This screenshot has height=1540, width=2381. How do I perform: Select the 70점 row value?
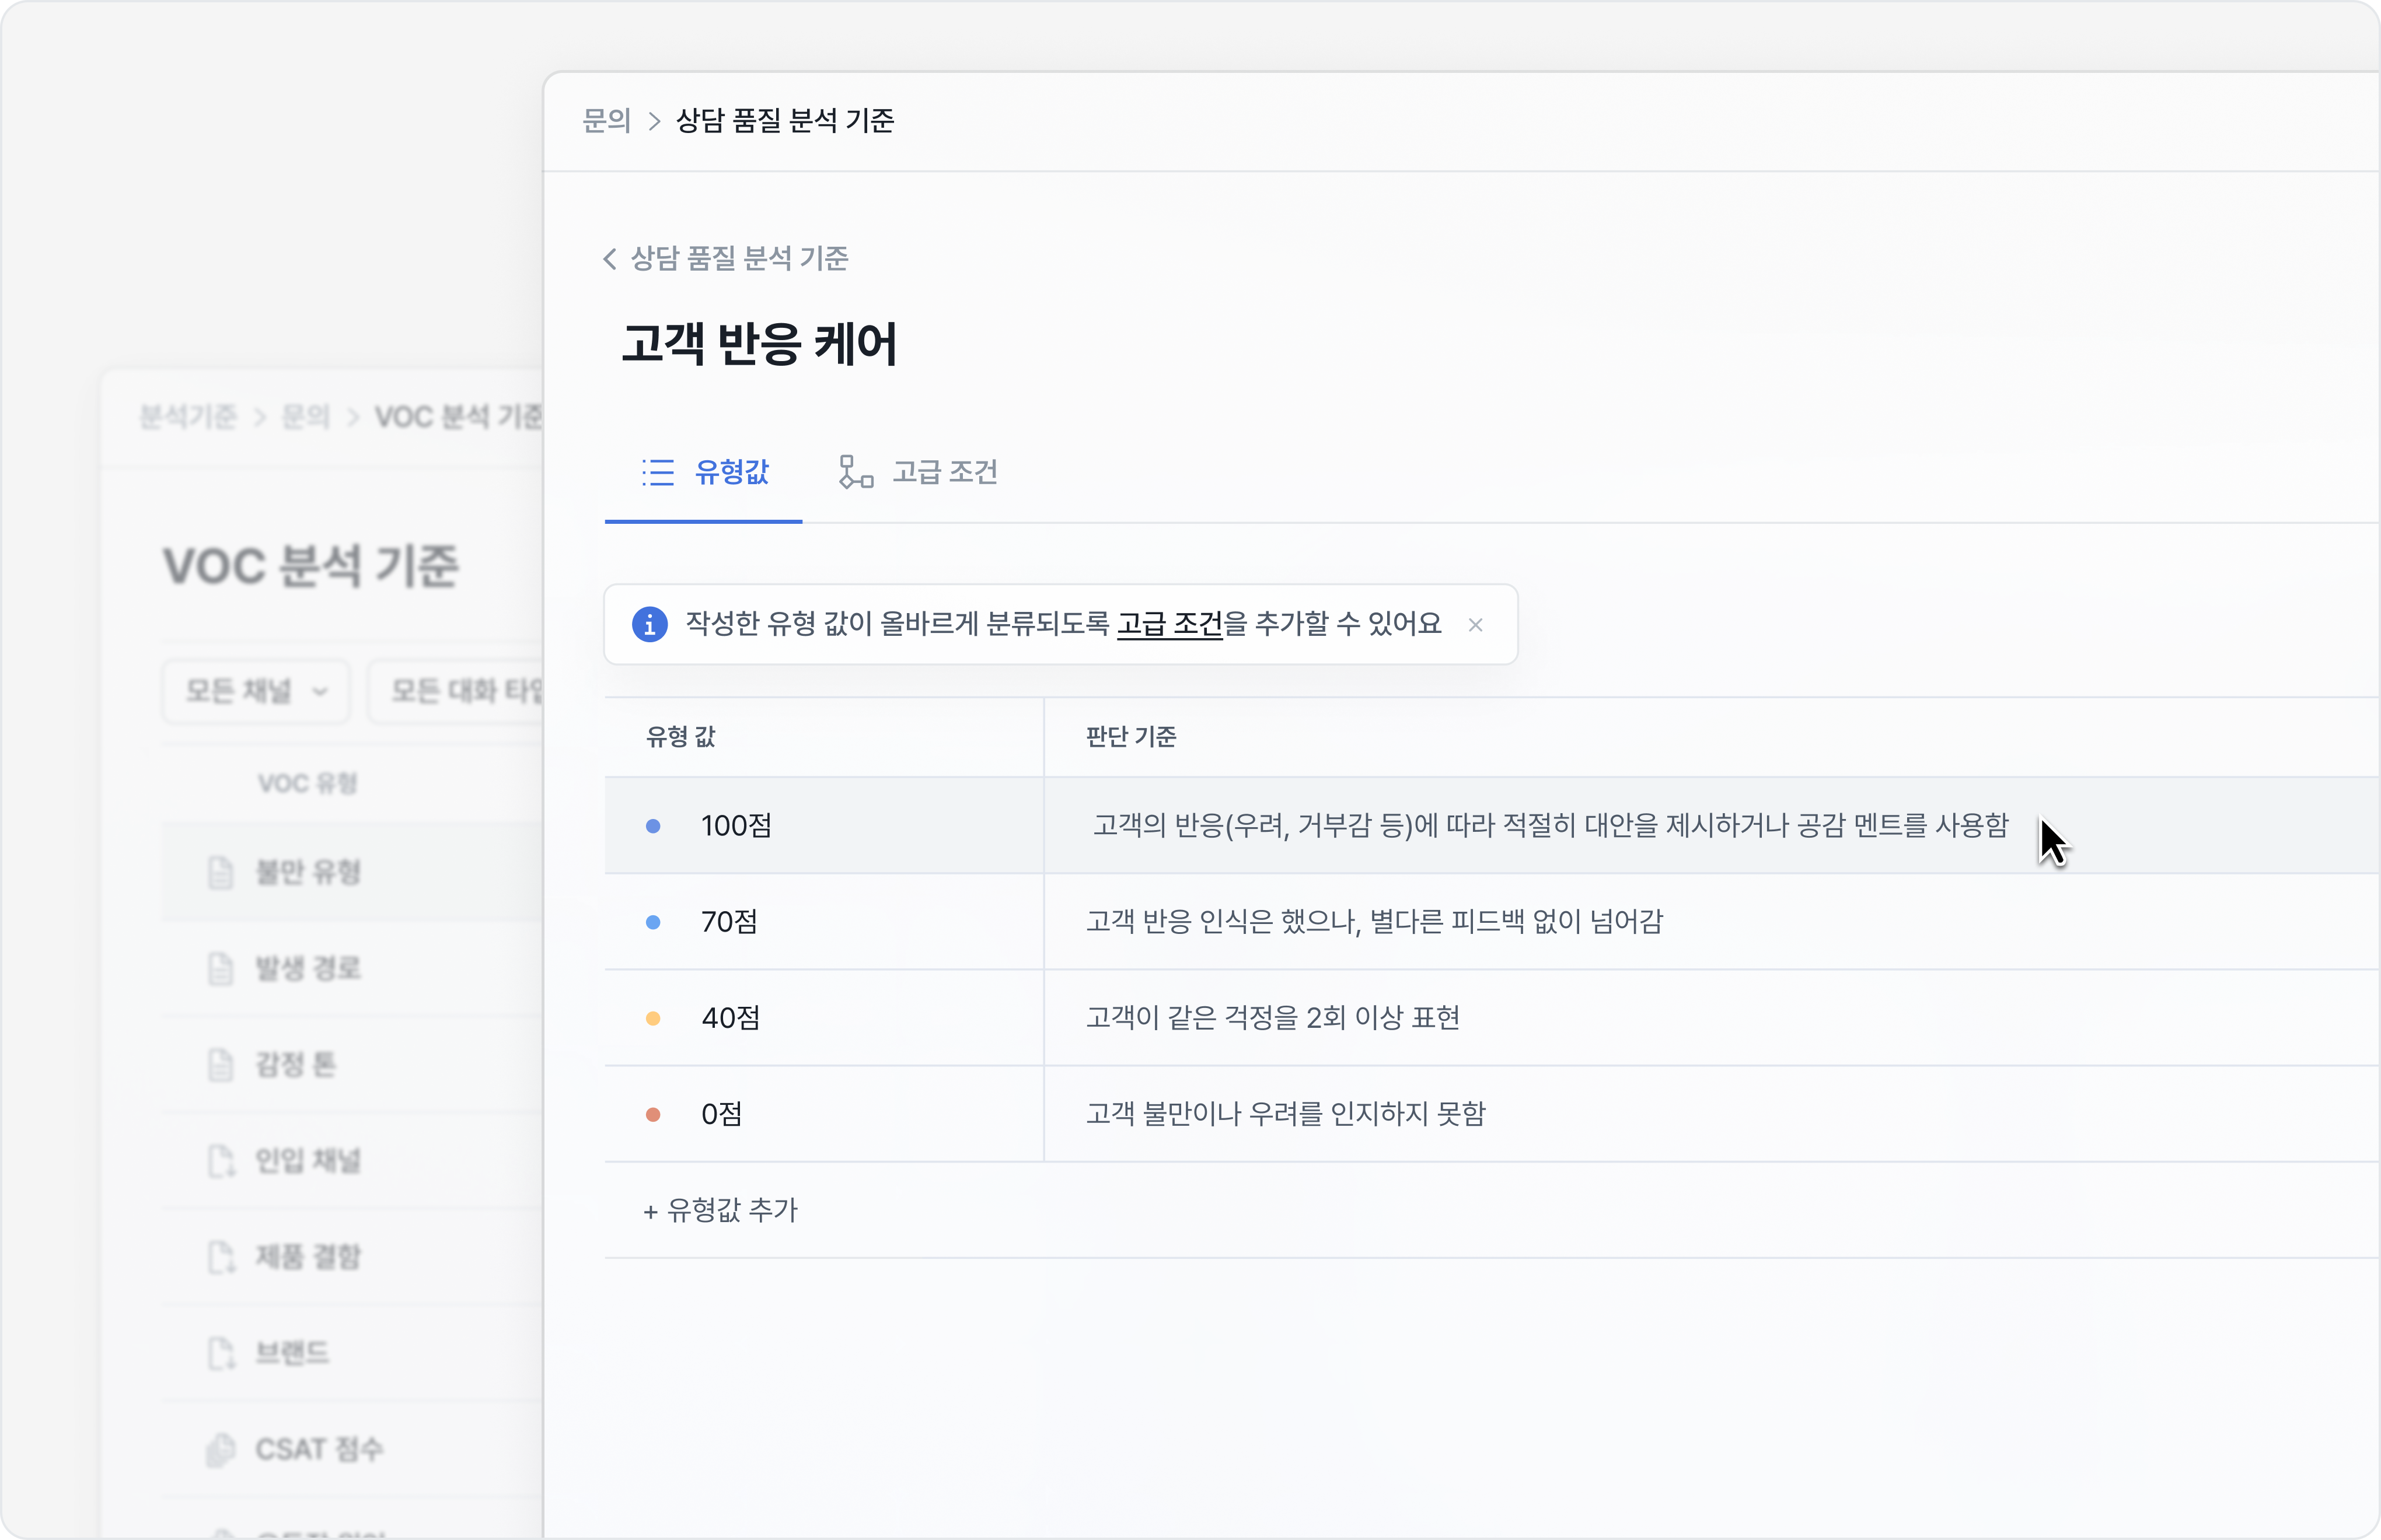point(729,922)
